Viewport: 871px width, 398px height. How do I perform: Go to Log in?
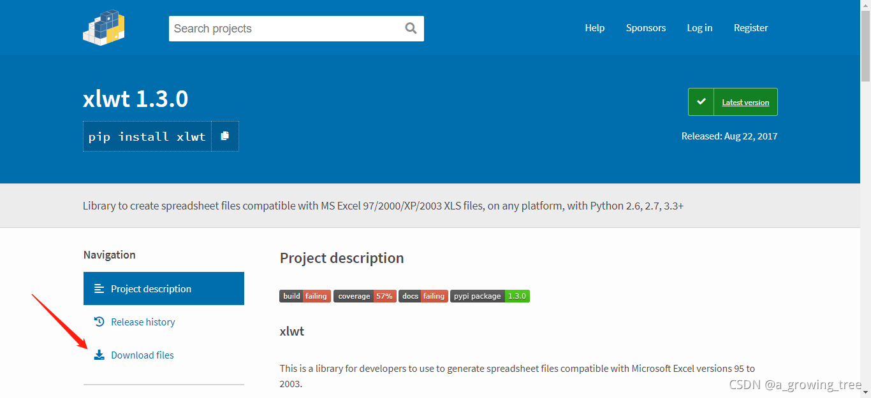[699, 28]
